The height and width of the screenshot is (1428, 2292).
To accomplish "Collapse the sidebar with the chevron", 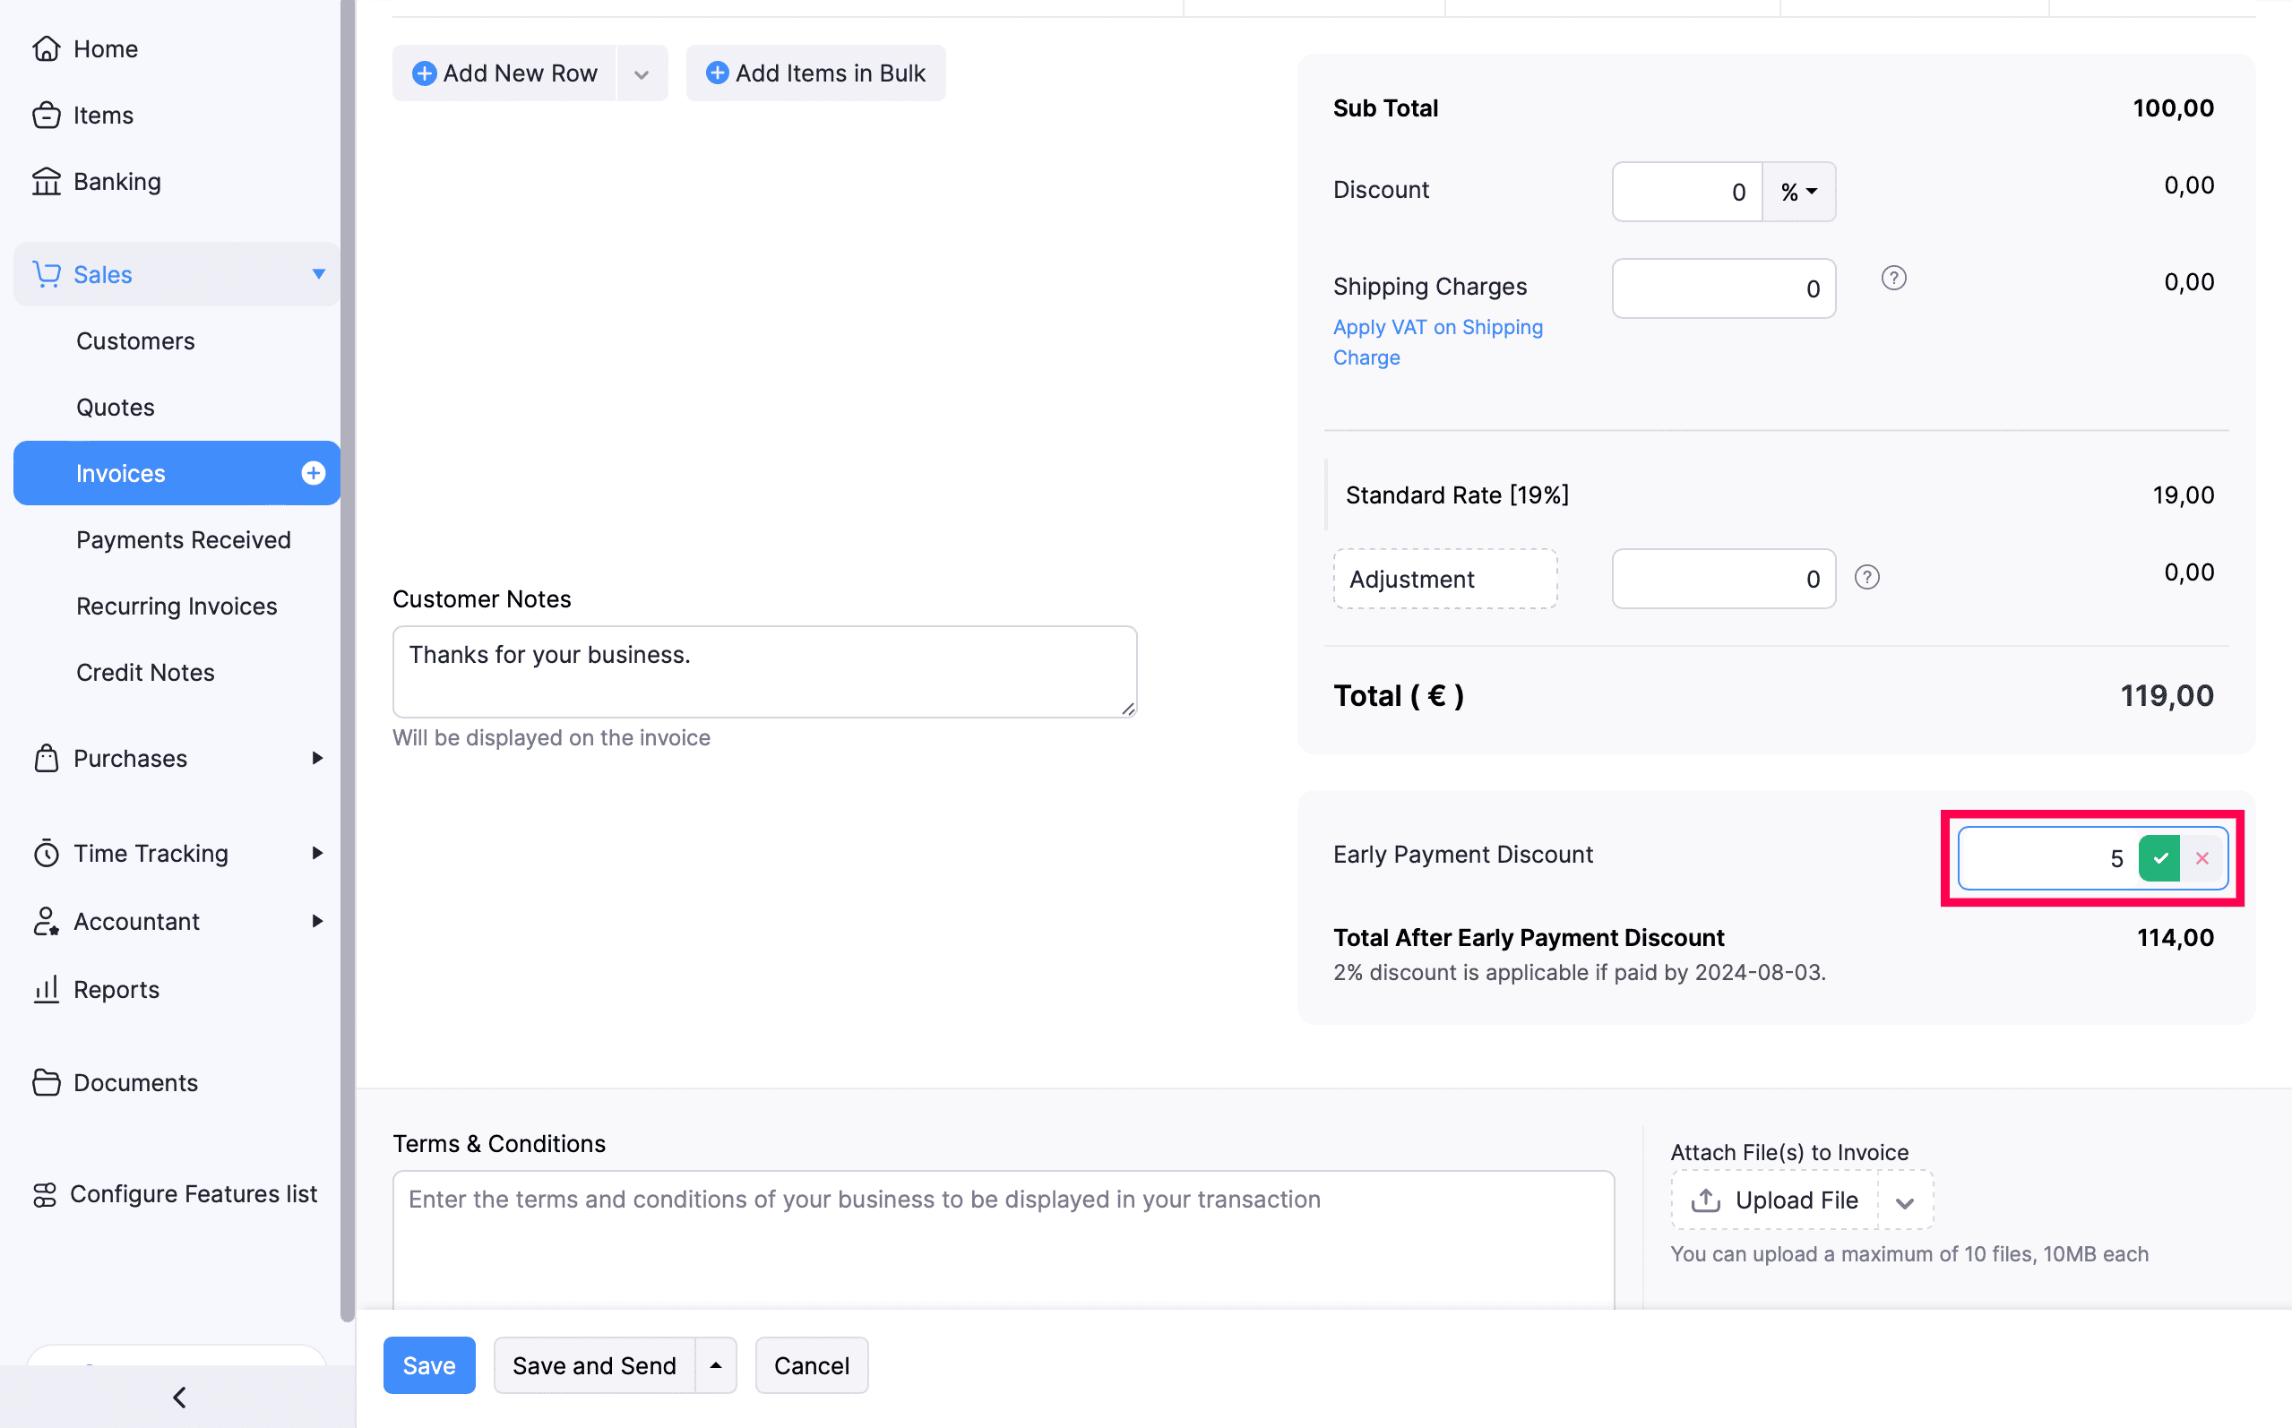I will [177, 1397].
